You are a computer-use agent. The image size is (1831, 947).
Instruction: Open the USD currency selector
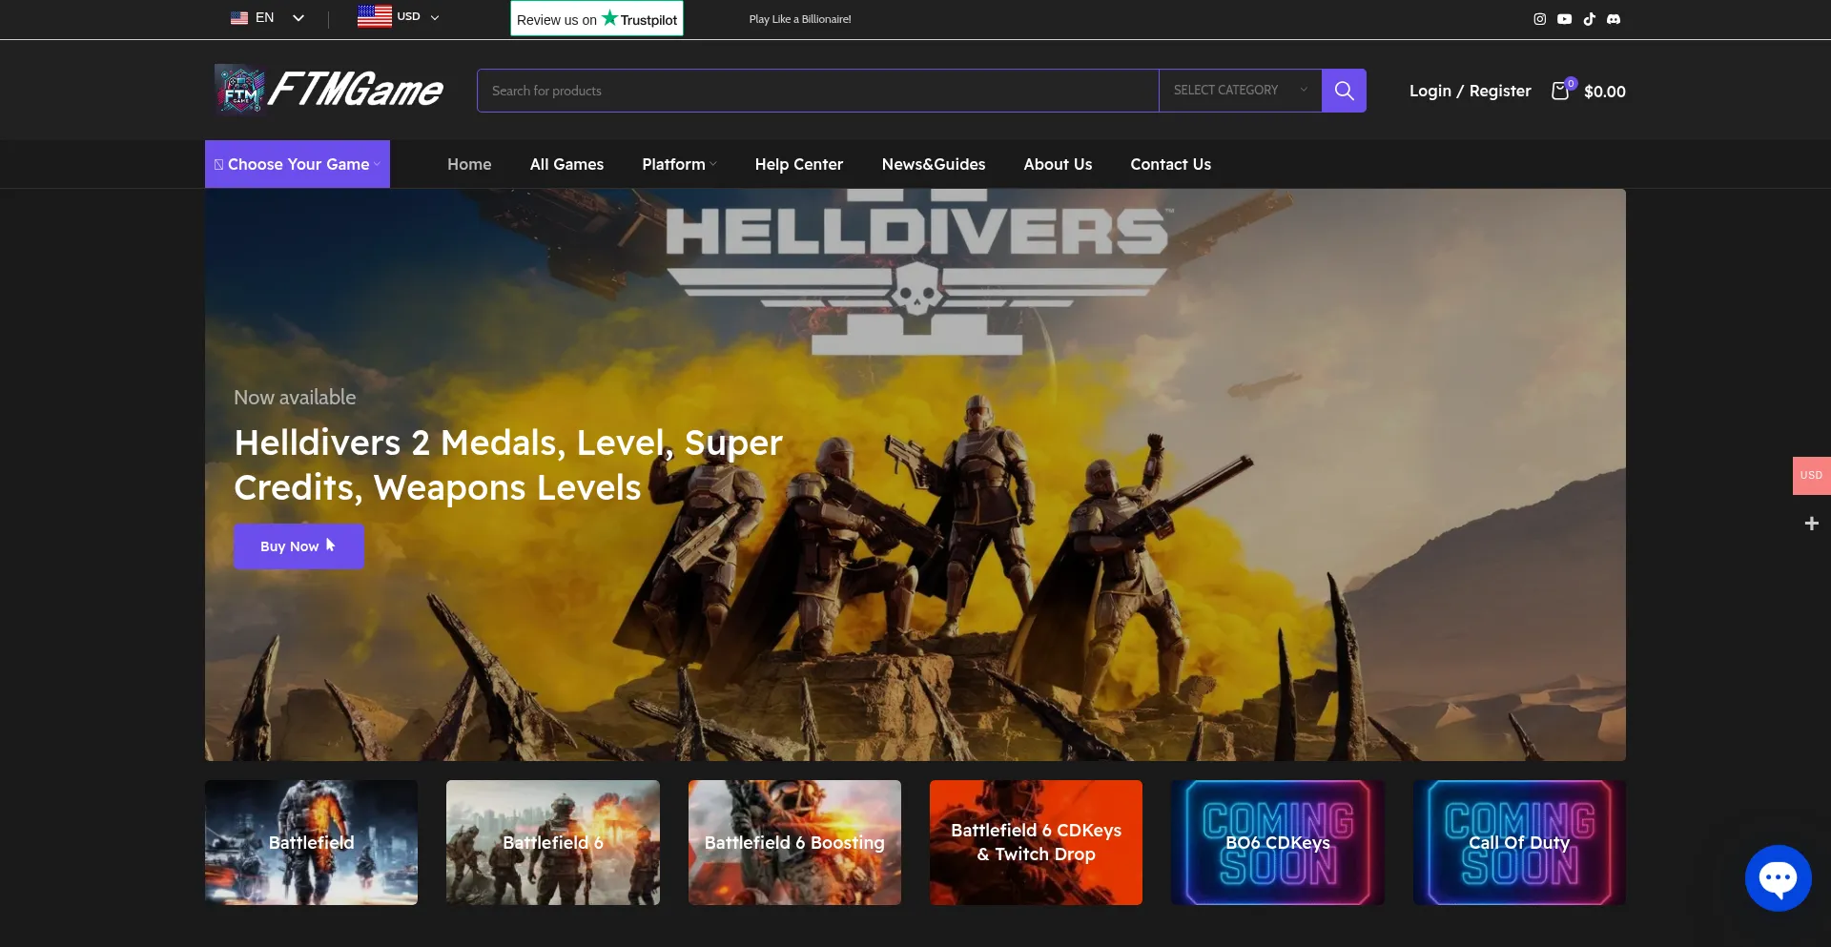(399, 17)
